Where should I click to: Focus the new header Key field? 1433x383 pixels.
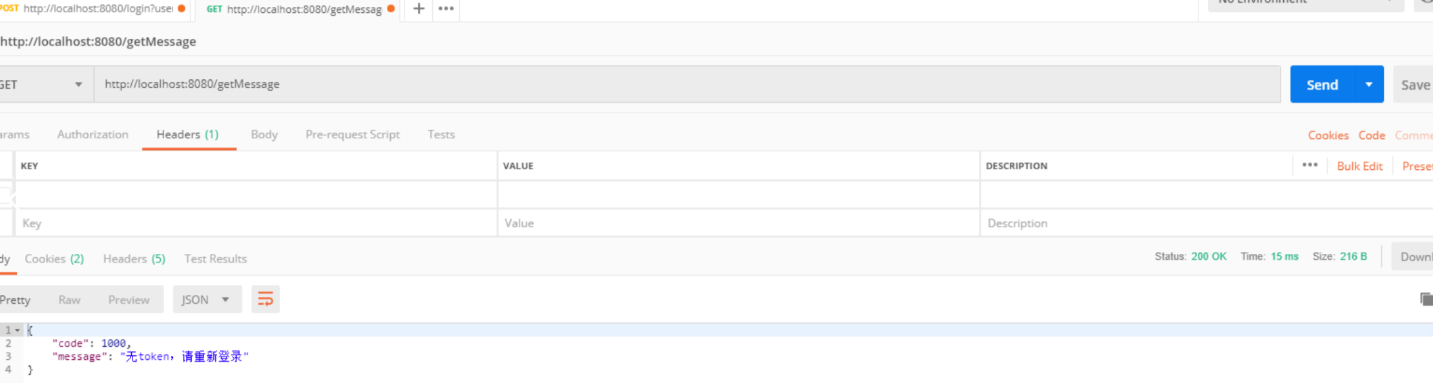[256, 223]
